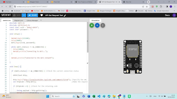Click the taskbar Search box
177x99 pixels.
coord(63,96)
